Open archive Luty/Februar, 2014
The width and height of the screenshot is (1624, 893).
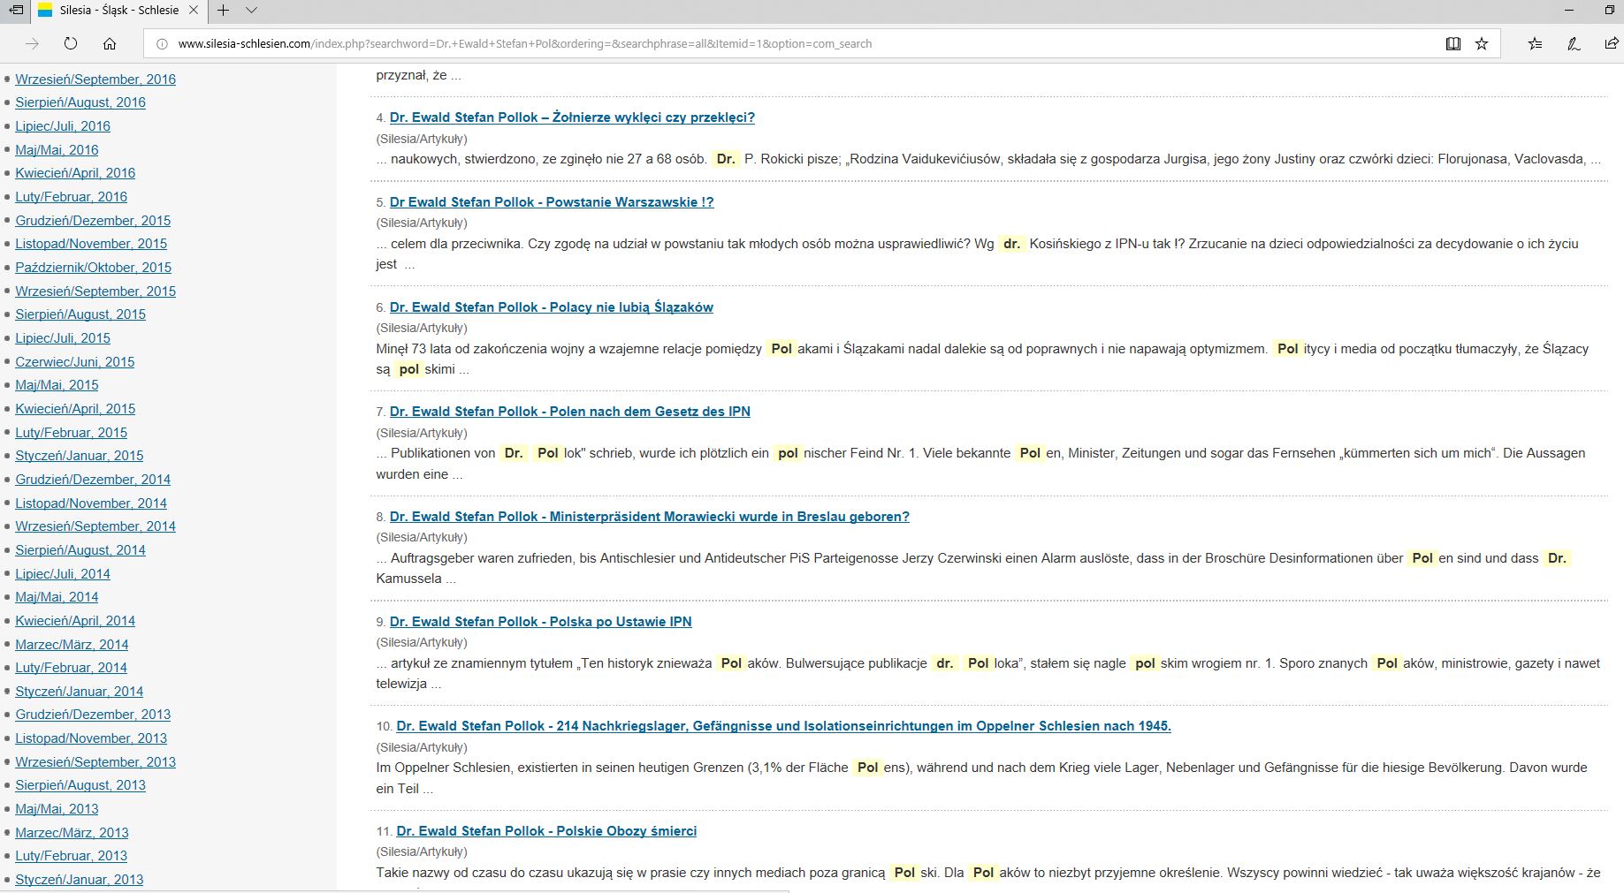pos(71,668)
